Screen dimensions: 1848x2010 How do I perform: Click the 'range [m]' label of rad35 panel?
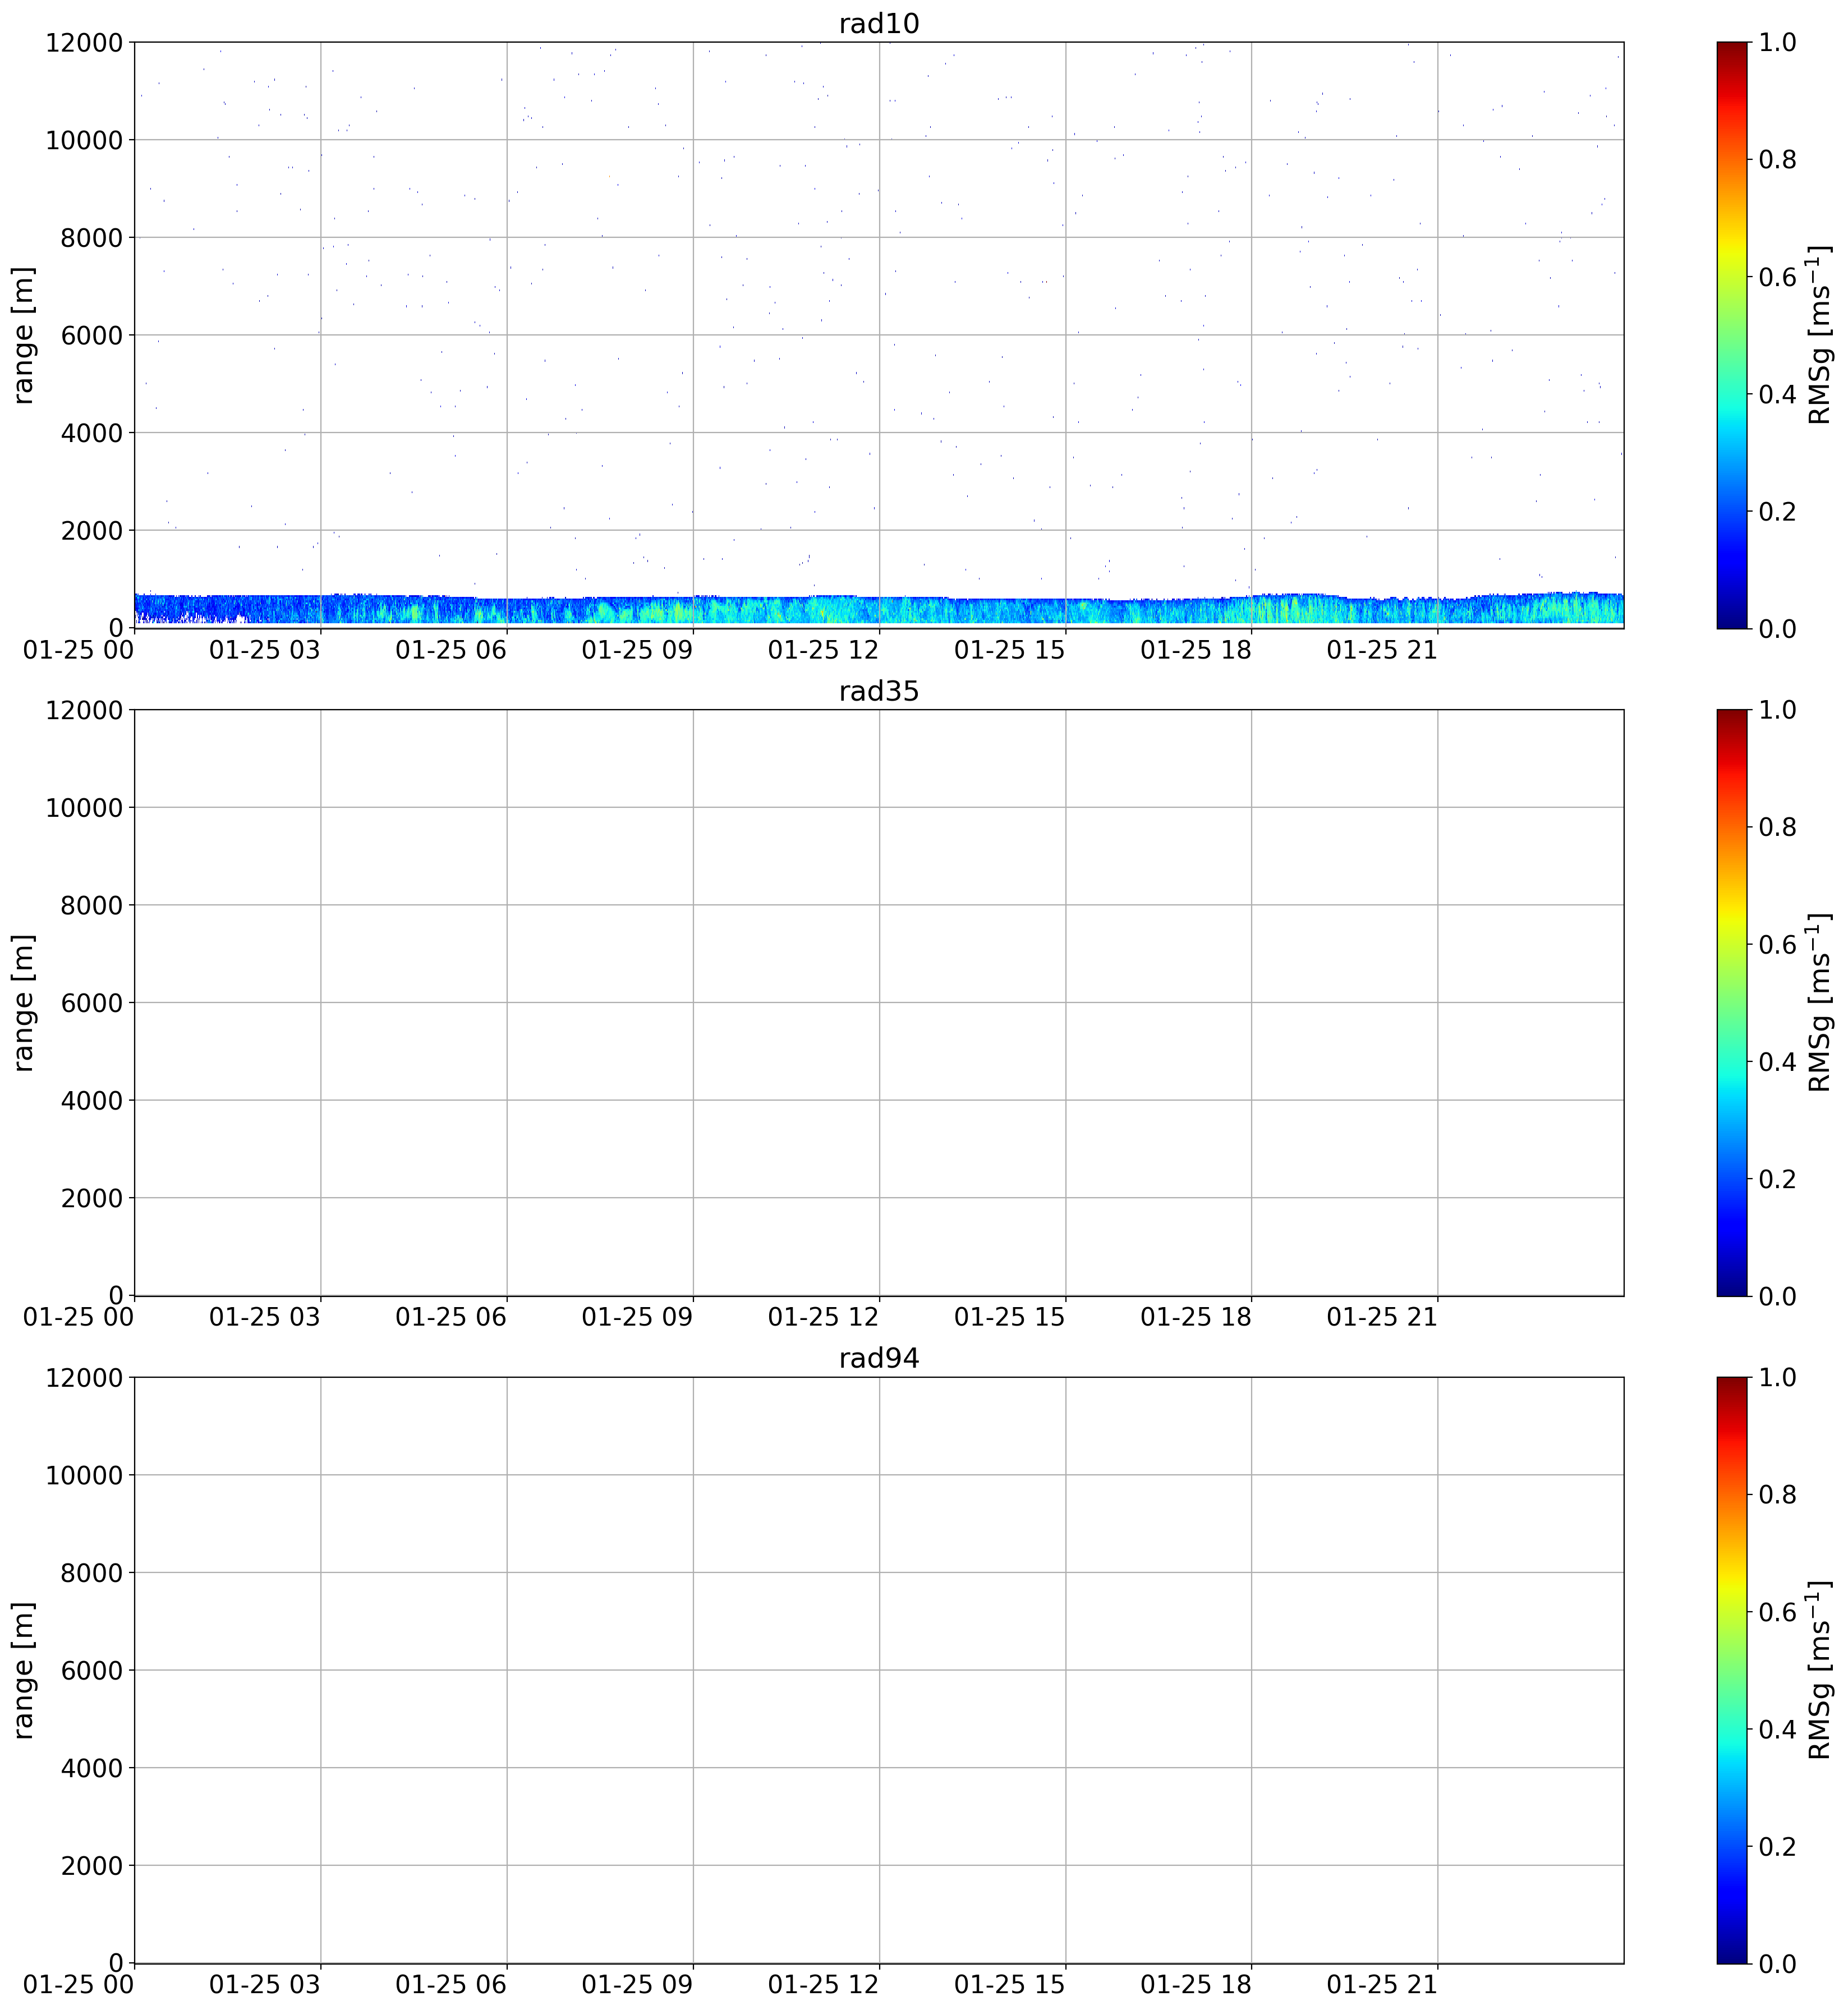[24, 1002]
